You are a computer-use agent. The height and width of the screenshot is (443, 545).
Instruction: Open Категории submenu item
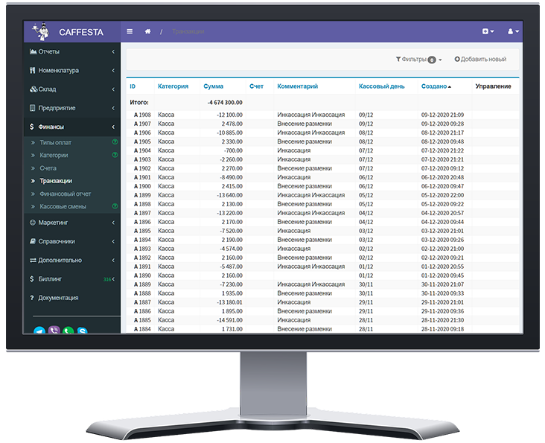point(54,156)
